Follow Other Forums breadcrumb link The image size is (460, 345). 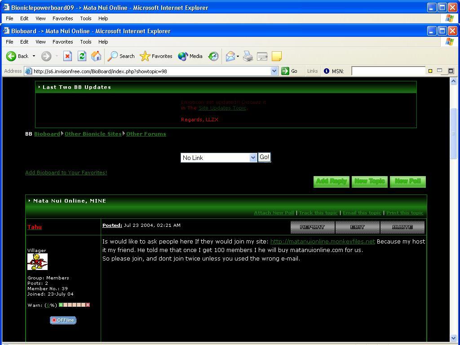click(146, 134)
